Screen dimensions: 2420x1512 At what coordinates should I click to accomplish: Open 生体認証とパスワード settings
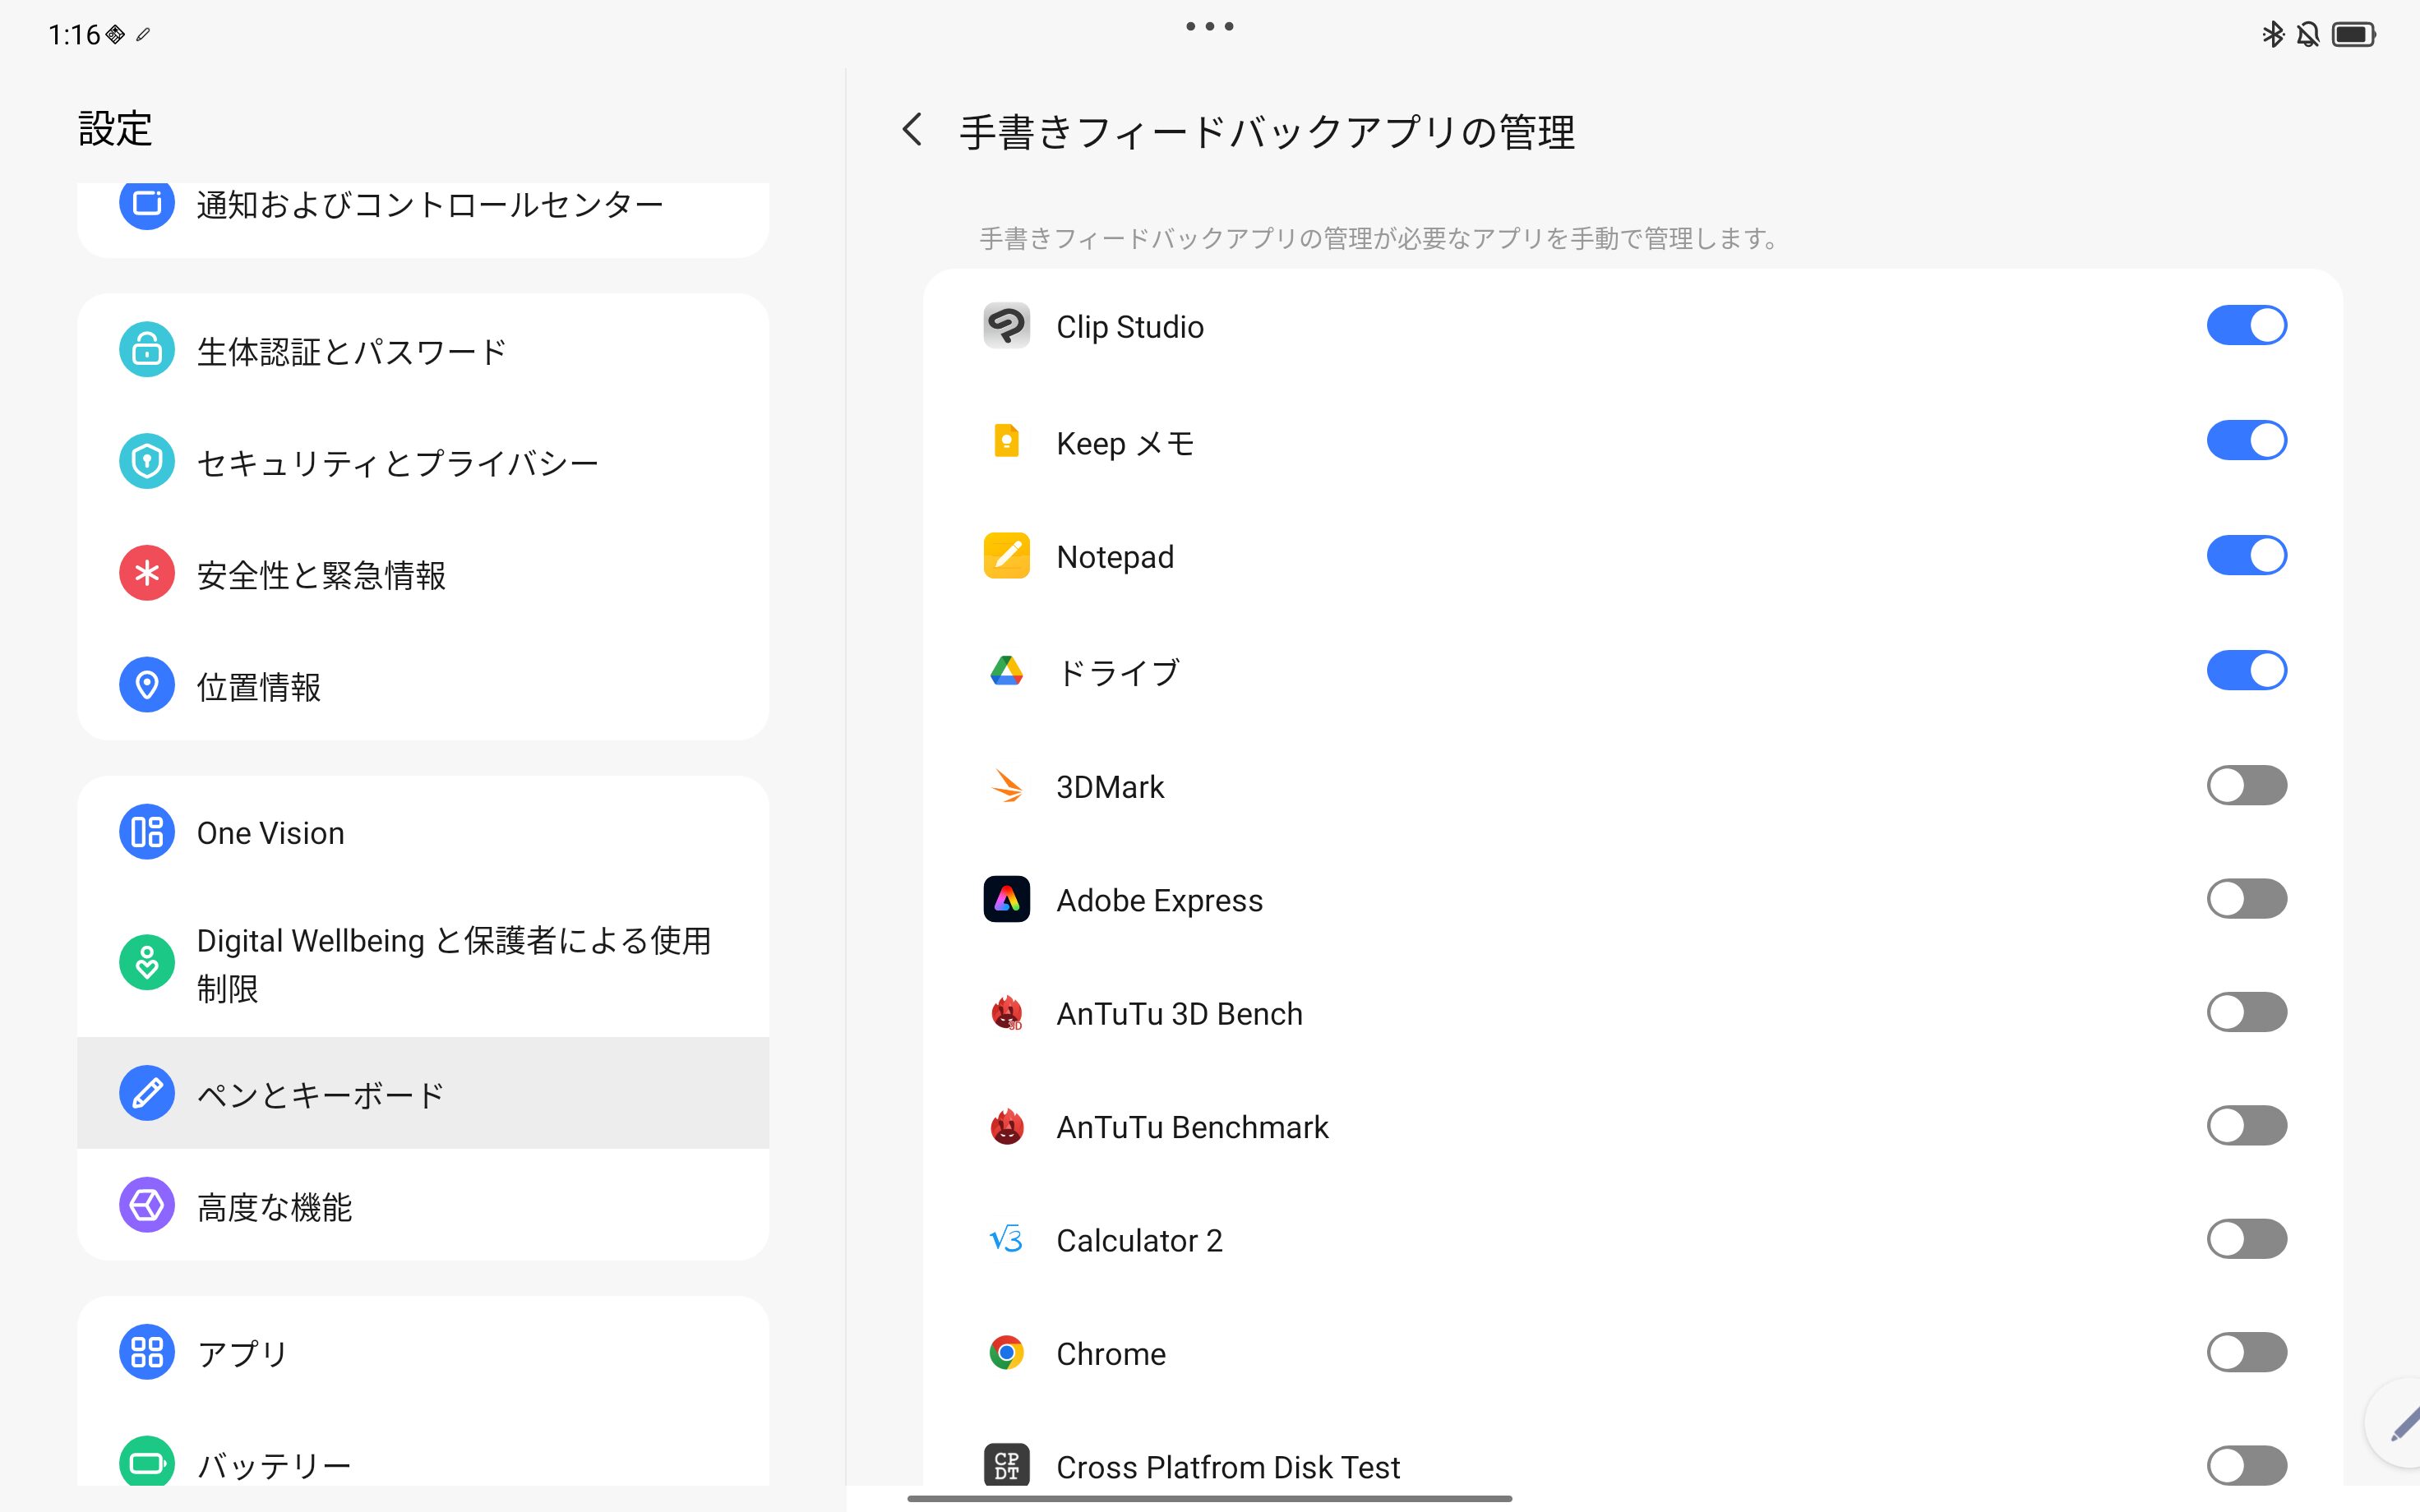coord(423,350)
